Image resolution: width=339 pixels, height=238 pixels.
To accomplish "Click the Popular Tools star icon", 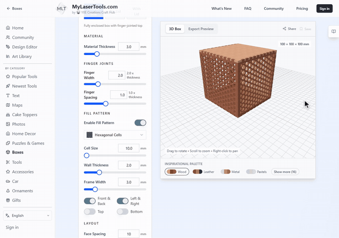I will point(8,77).
